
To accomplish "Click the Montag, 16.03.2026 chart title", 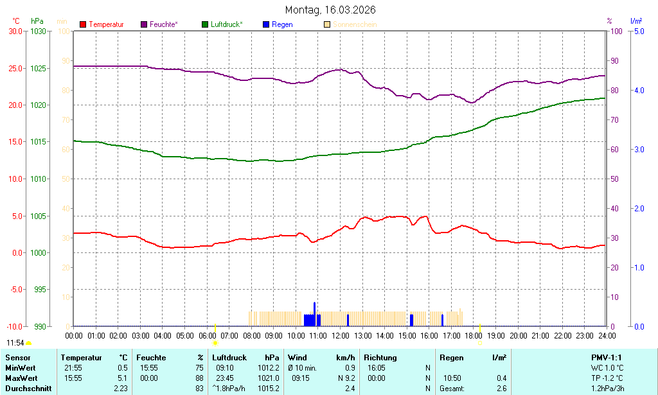I will coord(330,10).
